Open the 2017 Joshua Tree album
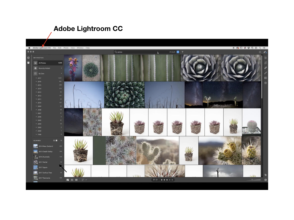This screenshot has width=294, height=220. pos(48,173)
